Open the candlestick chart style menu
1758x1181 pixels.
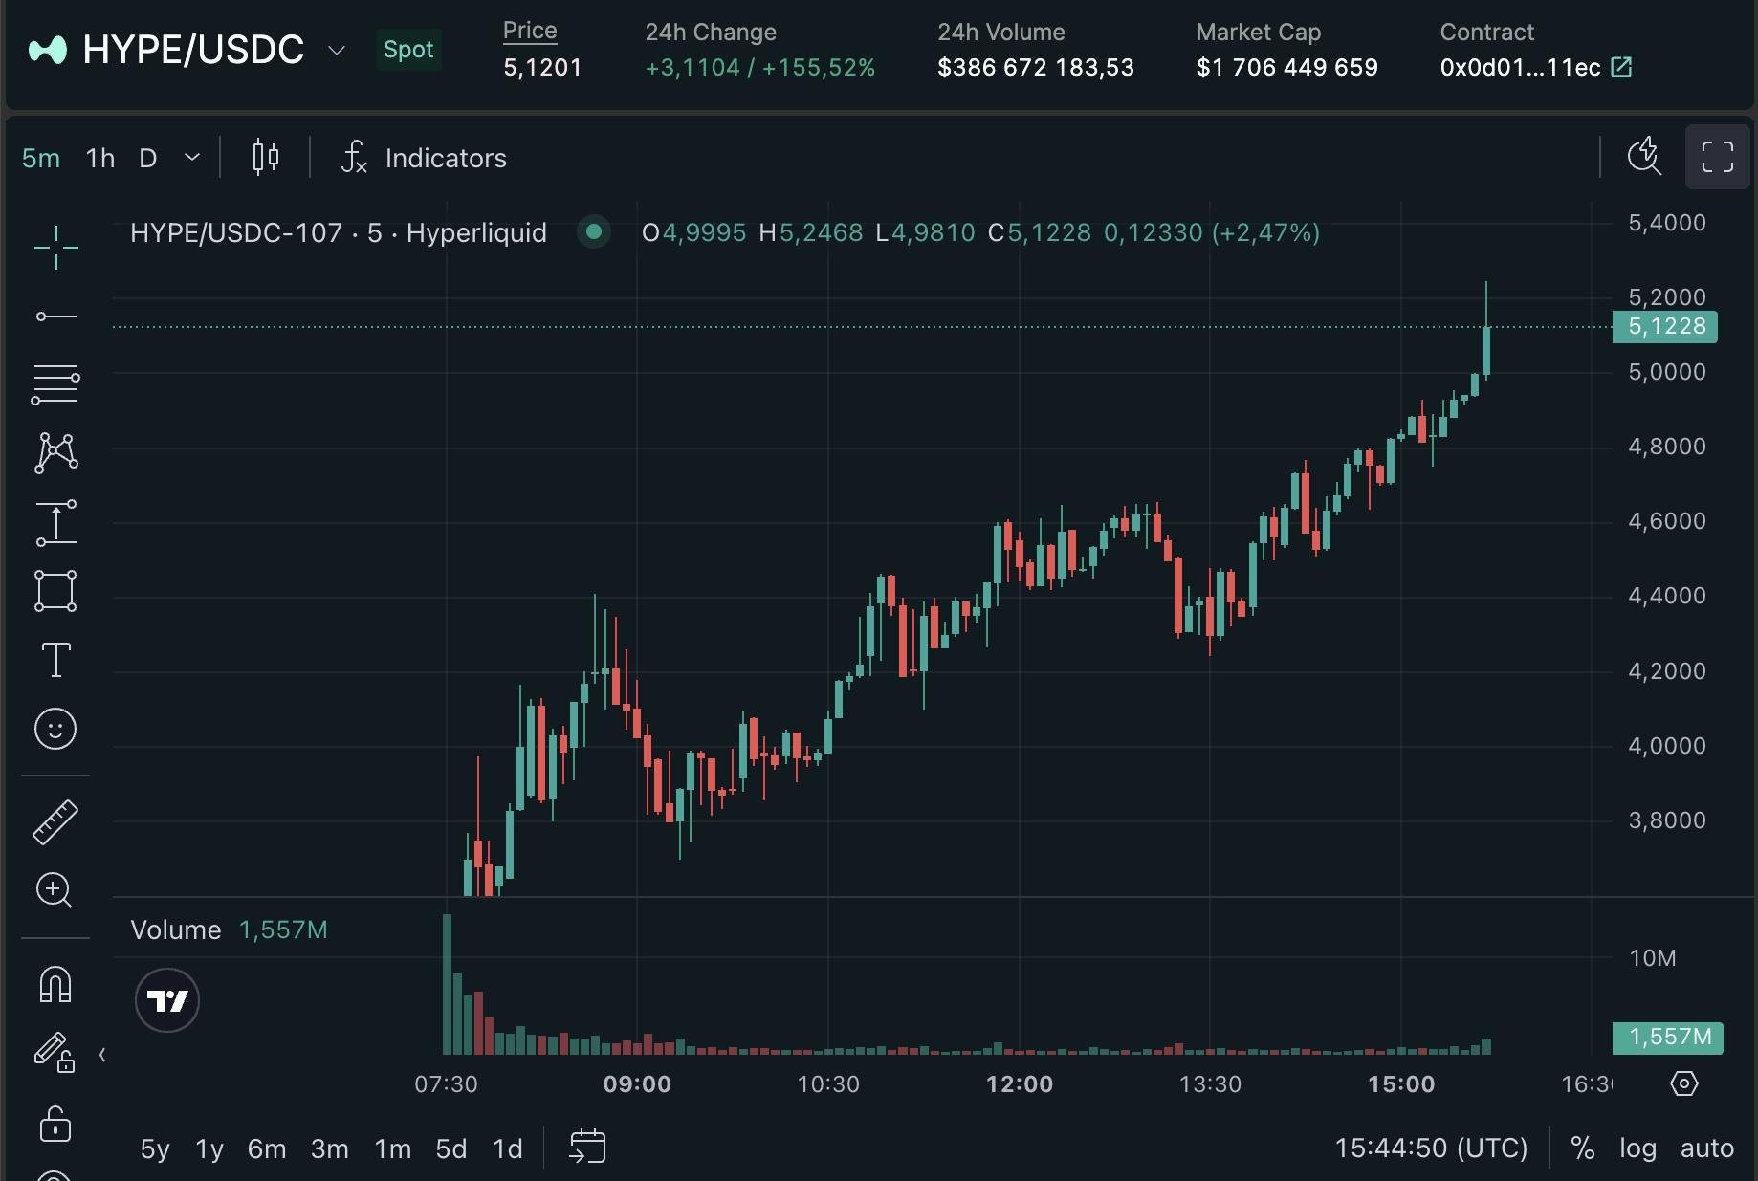click(x=265, y=157)
